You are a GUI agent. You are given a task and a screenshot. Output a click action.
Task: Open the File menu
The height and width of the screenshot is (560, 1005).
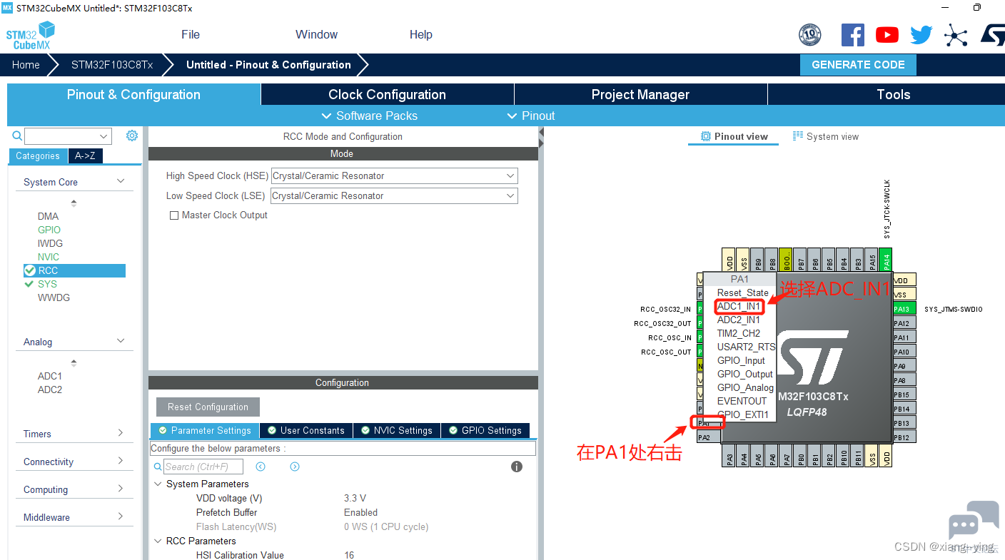point(191,34)
